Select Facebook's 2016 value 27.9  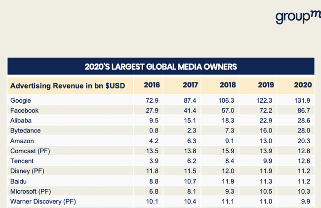pos(152,111)
